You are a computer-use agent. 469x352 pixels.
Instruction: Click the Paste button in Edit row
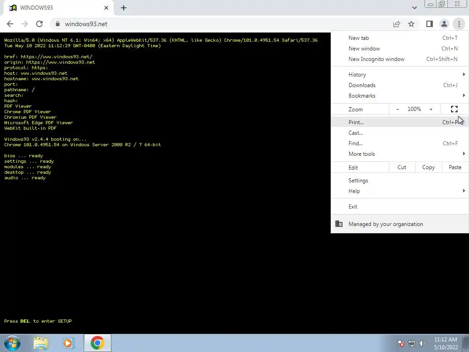pyautogui.click(x=455, y=167)
